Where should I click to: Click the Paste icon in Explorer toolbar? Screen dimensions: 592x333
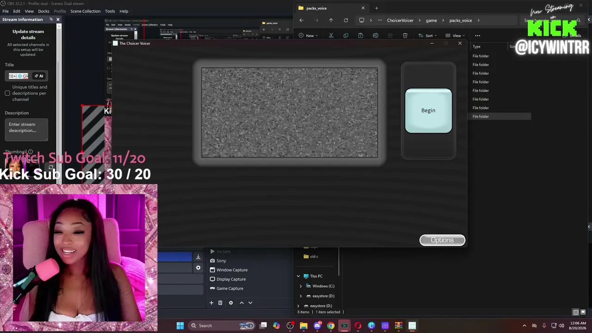tap(360, 36)
